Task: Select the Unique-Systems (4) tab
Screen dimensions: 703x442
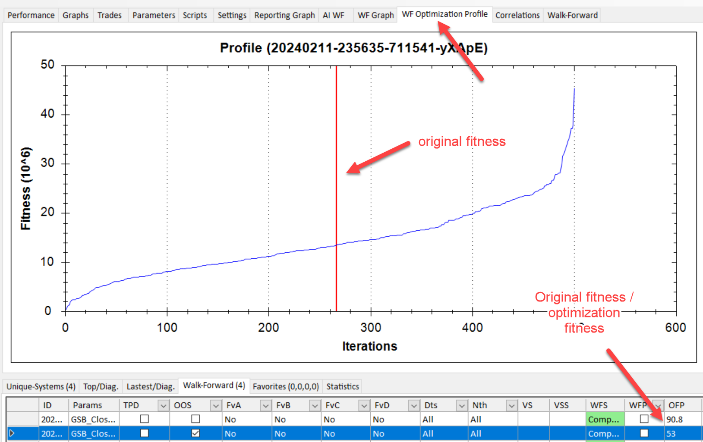Action: [x=41, y=386]
